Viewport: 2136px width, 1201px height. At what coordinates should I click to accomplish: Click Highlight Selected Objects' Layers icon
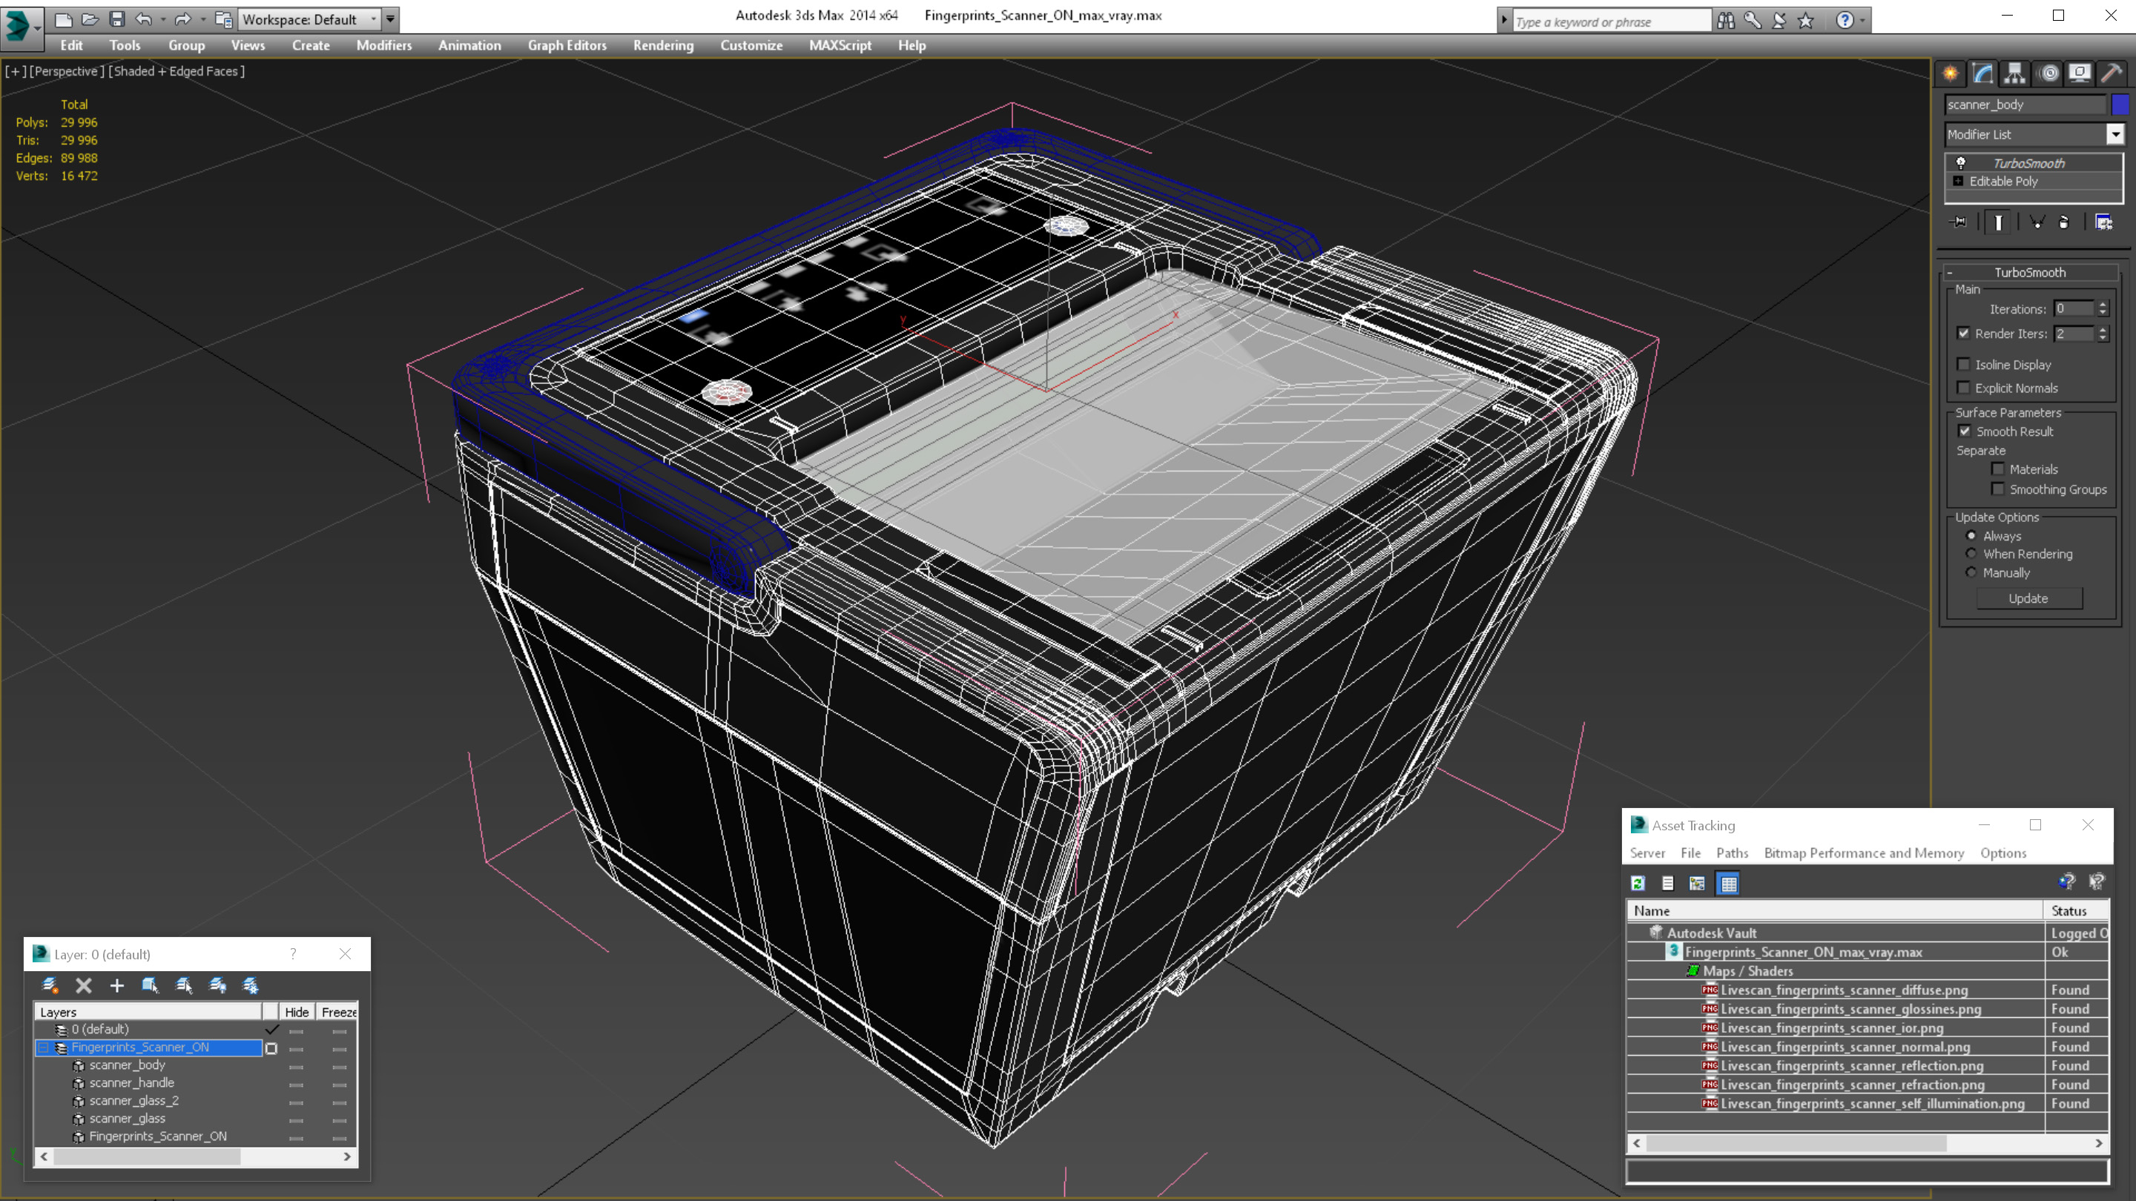point(184,985)
